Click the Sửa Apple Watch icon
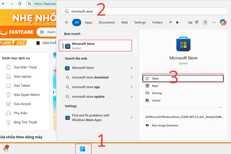This screenshot has width=231, height=154. point(8,95)
